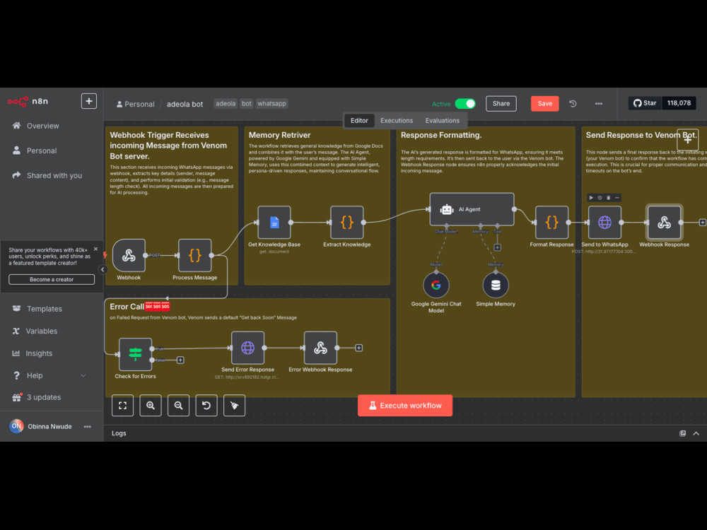The image size is (707, 530).
Task: Select the Error Webhook Response node
Action: tap(320, 348)
